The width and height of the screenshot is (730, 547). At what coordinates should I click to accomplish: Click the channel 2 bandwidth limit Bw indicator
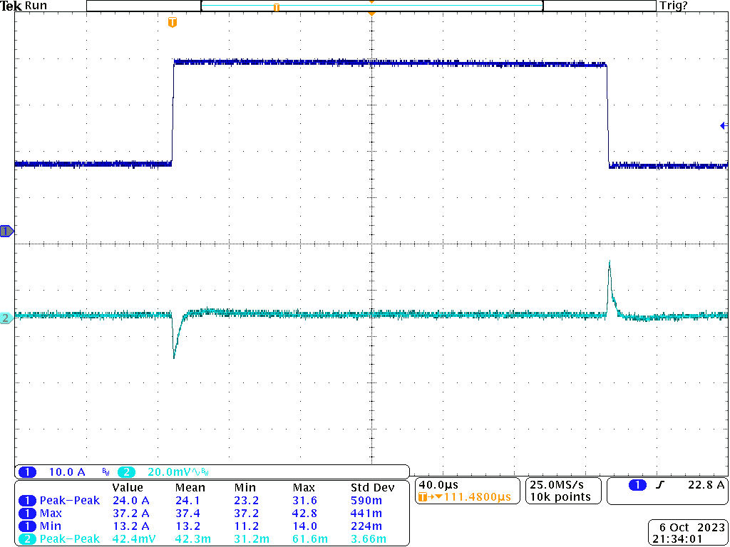pyautogui.click(x=206, y=472)
